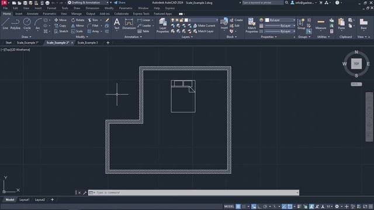Viewport: 374px width, 210px height.
Task: Click the Rotate tool
Action: click(78, 20)
